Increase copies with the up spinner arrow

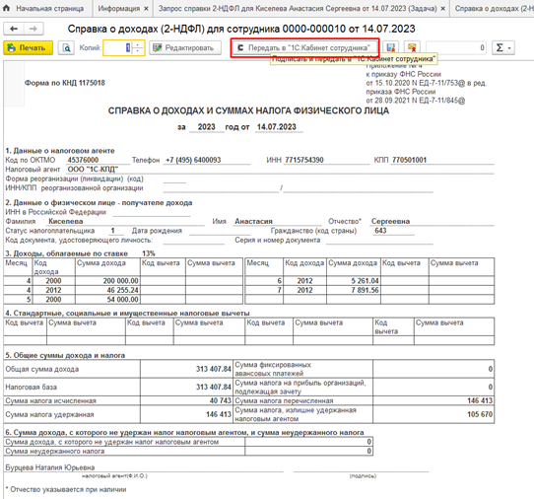[x=138, y=44]
